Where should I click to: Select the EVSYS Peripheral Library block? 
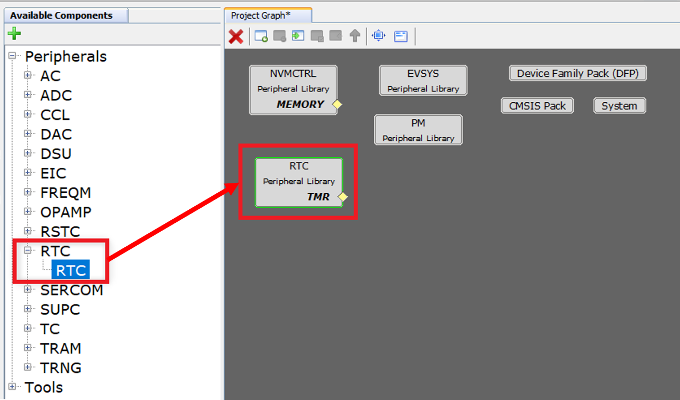click(423, 81)
